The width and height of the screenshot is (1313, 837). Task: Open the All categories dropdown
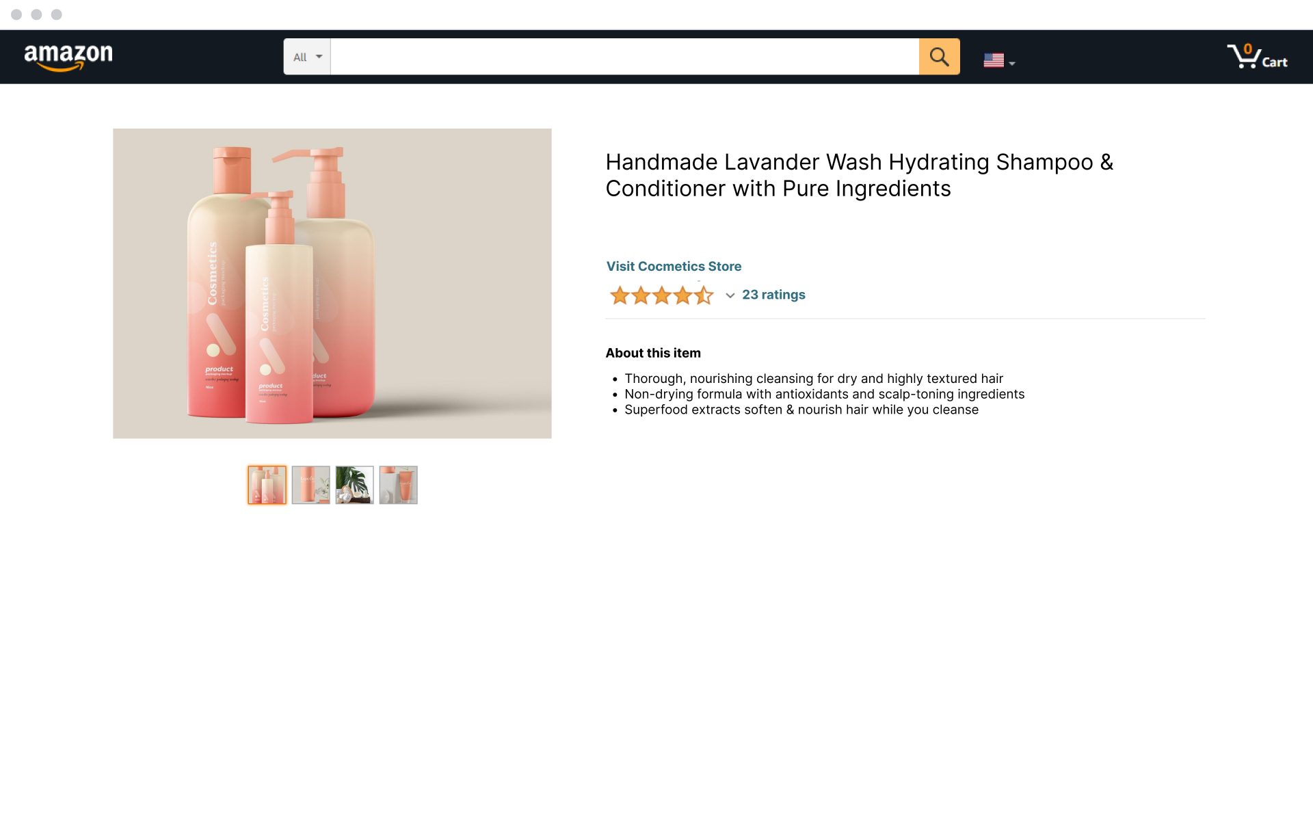point(307,57)
